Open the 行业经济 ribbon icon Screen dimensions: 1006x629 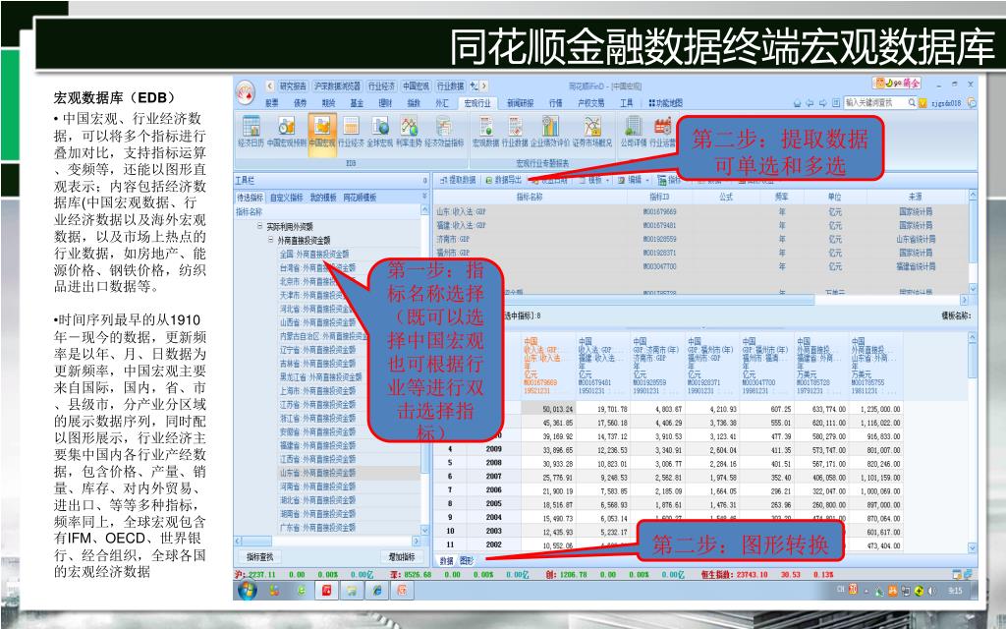(x=351, y=131)
